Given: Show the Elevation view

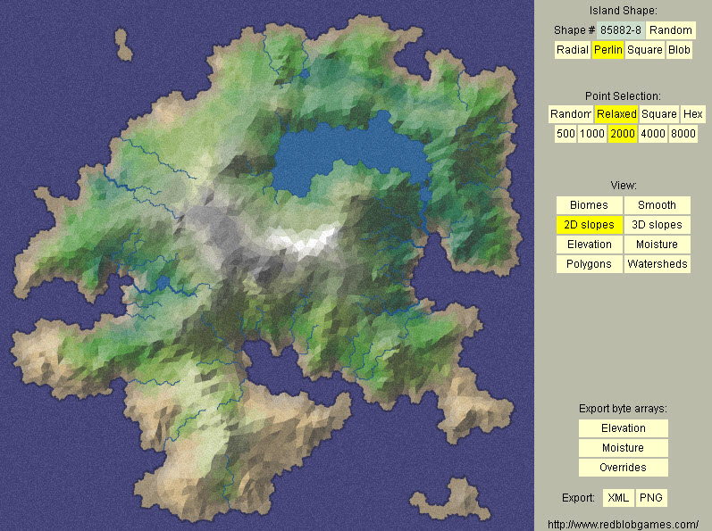Looking at the screenshot, I should pyautogui.click(x=589, y=245).
